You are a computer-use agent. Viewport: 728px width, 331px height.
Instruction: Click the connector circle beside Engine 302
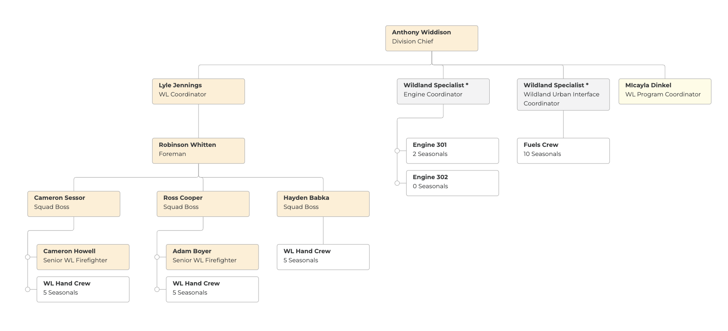coord(397,183)
